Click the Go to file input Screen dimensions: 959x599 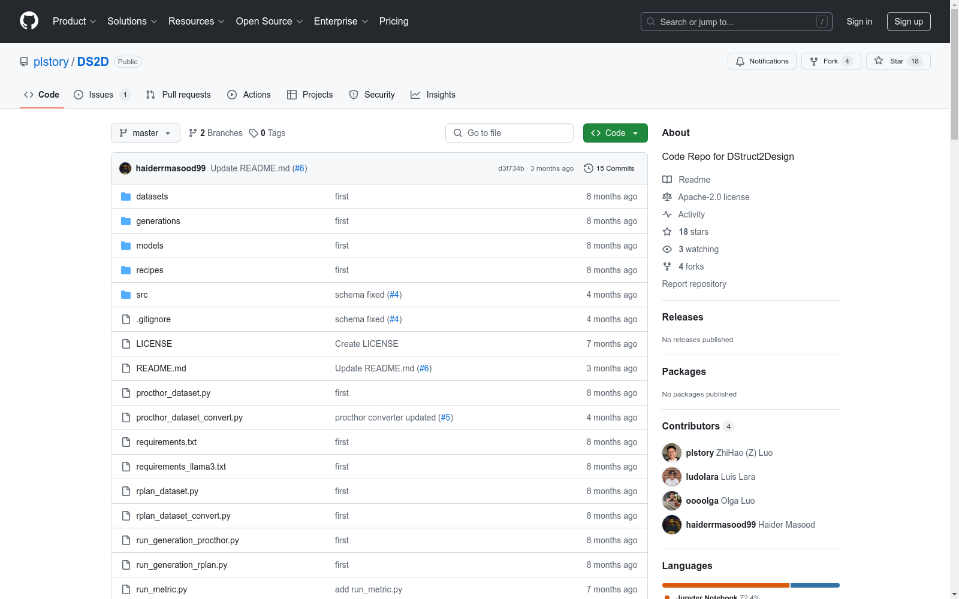(x=509, y=133)
